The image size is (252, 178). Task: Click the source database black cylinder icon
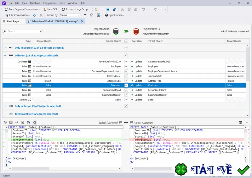point(116,31)
